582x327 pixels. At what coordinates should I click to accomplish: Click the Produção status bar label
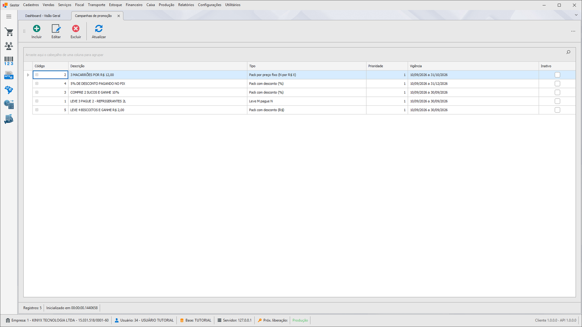tap(300, 320)
